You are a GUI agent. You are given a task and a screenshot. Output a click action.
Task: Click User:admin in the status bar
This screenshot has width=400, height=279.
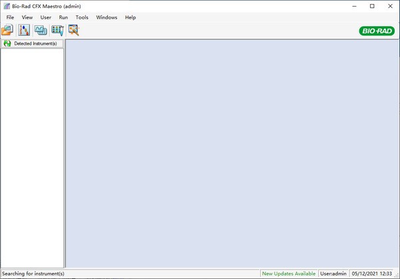334,274
